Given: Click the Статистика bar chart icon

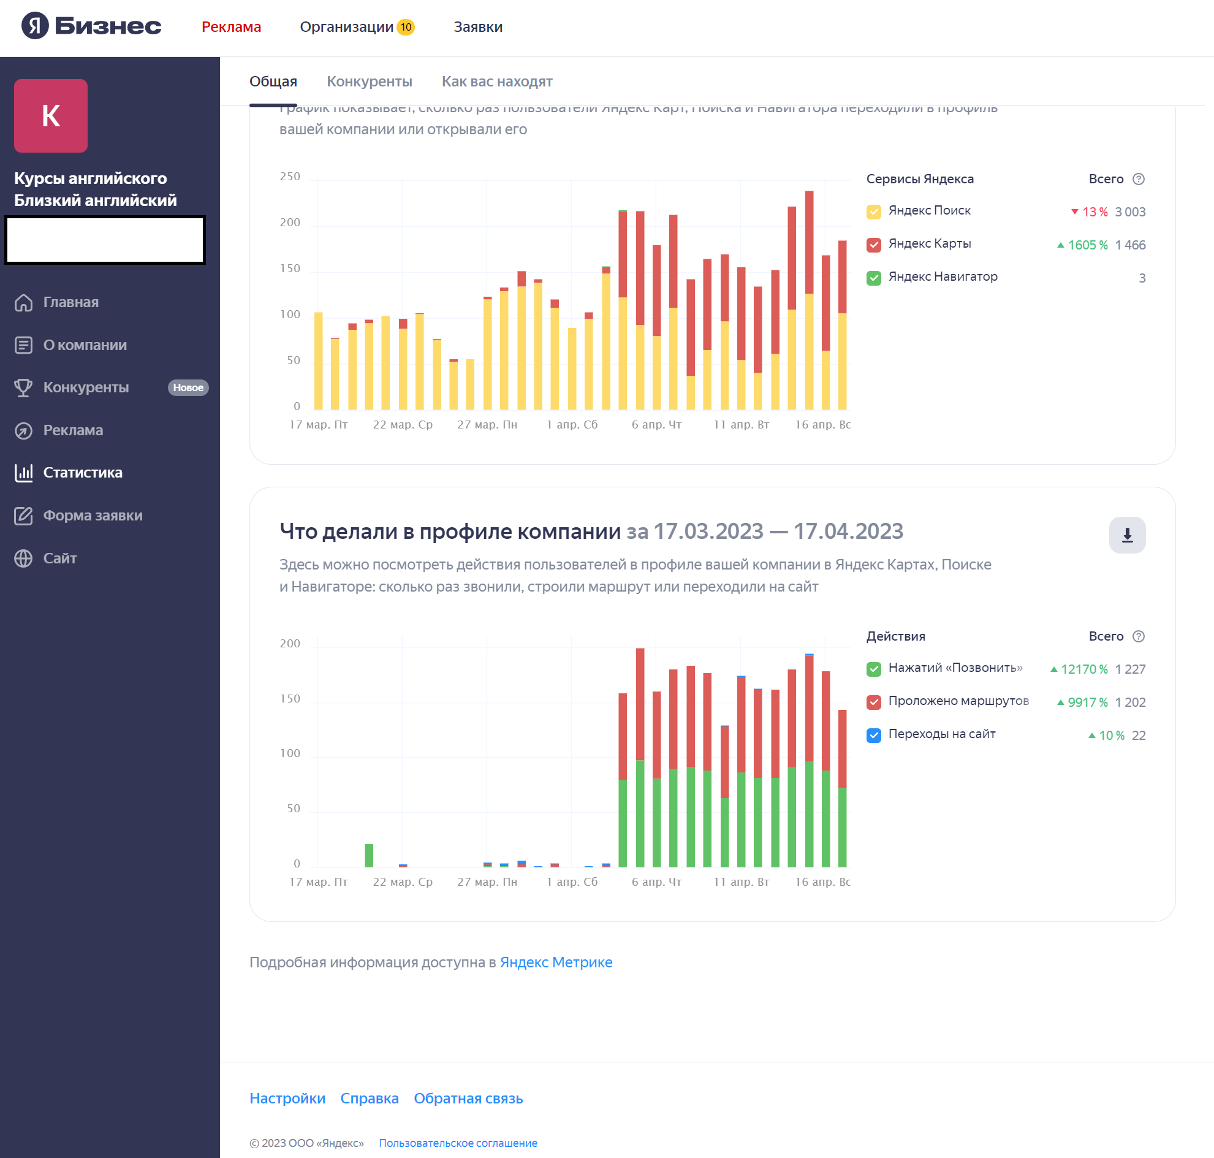Looking at the screenshot, I should [x=23, y=473].
